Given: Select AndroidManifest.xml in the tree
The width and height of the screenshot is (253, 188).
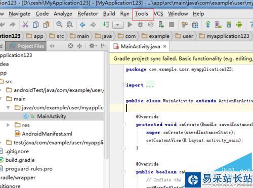Looking at the screenshot, I should point(44,134).
